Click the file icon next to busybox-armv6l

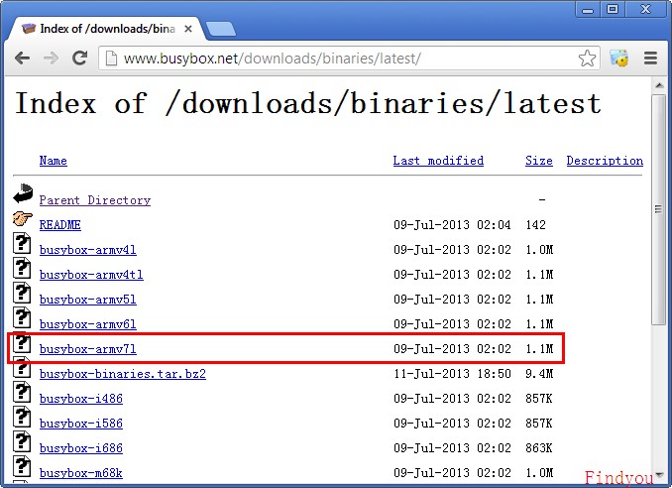click(22, 317)
